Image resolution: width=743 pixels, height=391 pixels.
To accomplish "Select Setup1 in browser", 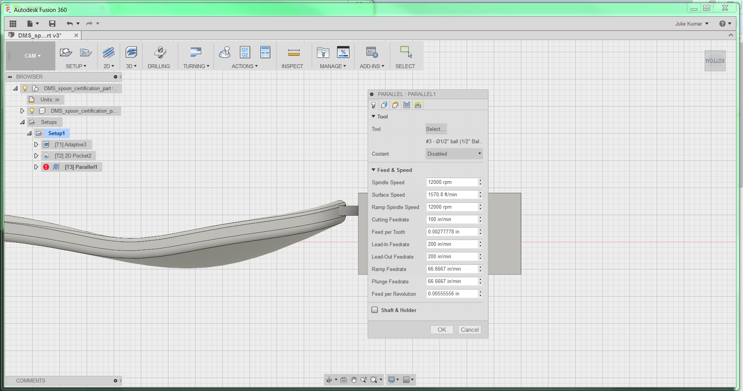I will tap(56, 133).
